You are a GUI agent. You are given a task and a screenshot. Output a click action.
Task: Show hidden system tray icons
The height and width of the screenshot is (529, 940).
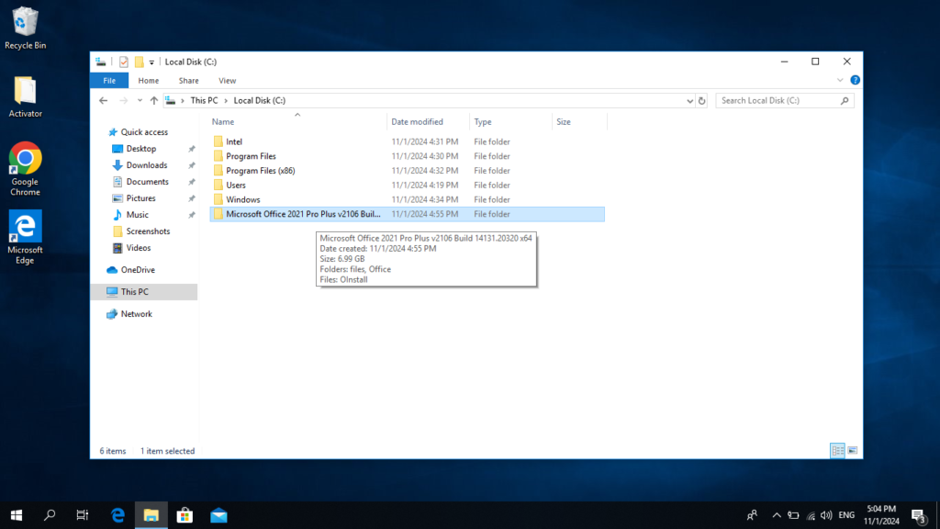click(x=777, y=515)
